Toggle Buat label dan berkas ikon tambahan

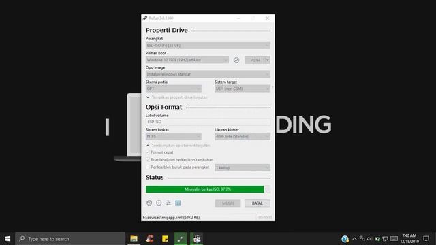(148, 160)
